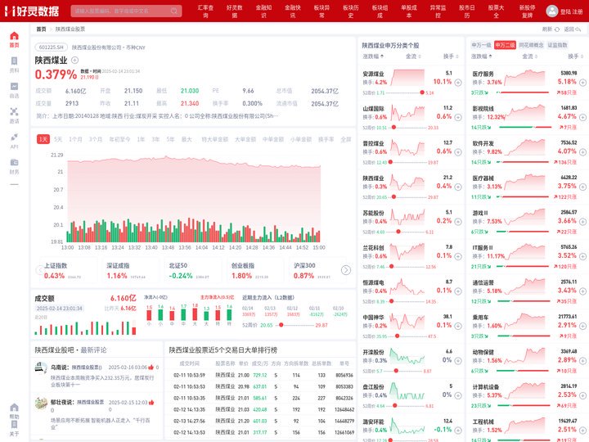Add 陕西煤业 to watchlist with plus icon
Screen dimensions: 589x442
pos(74,60)
